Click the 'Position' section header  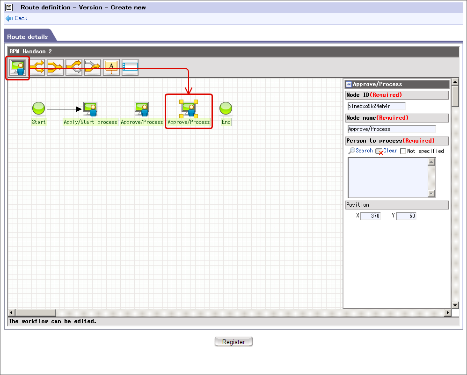click(397, 205)
